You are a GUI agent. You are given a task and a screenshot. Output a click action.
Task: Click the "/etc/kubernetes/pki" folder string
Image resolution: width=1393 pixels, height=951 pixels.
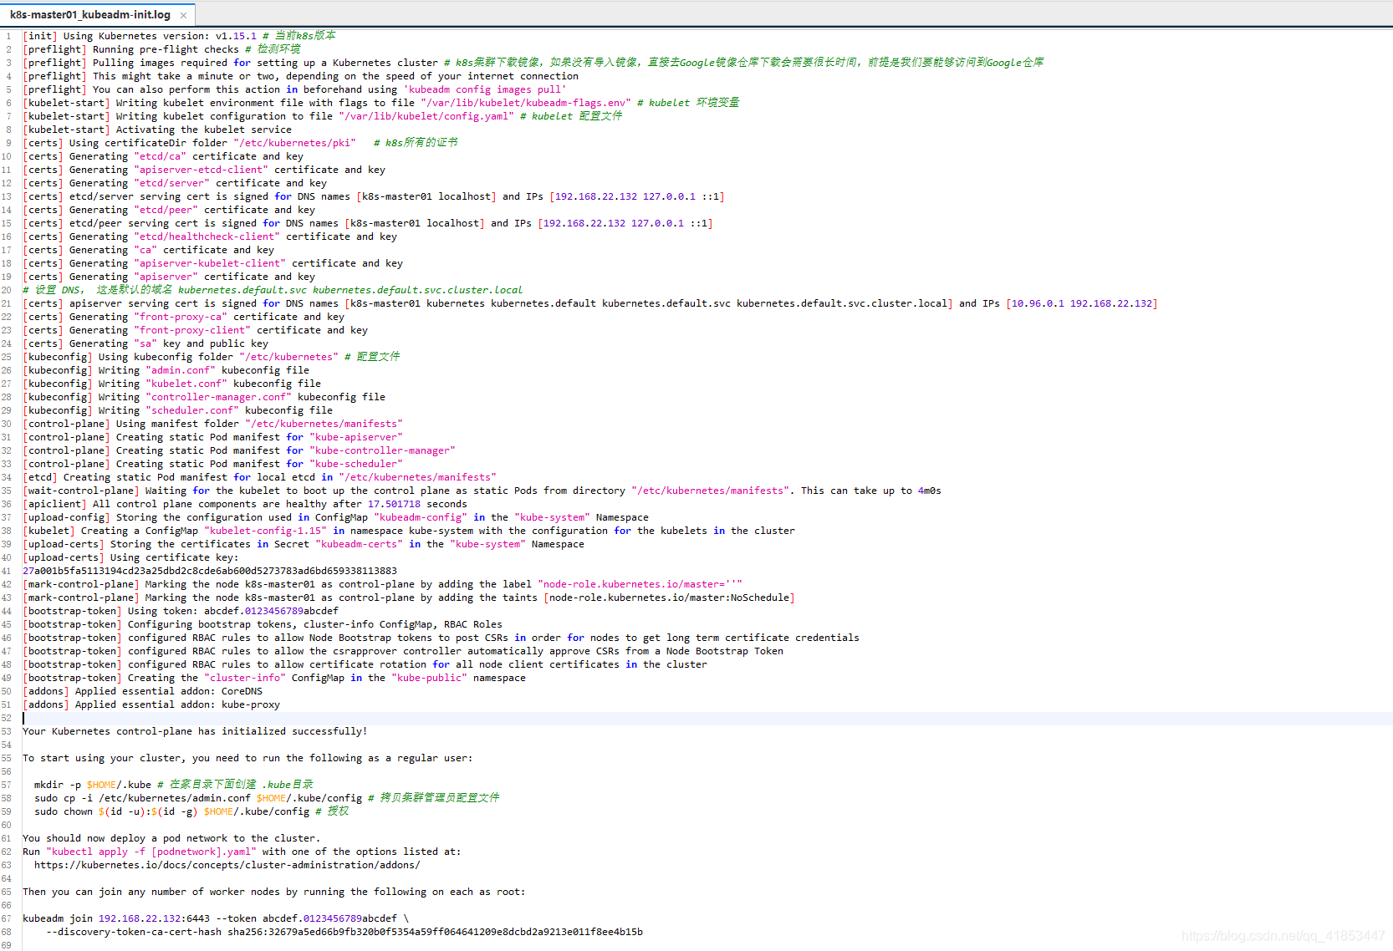tap(294, 143)
